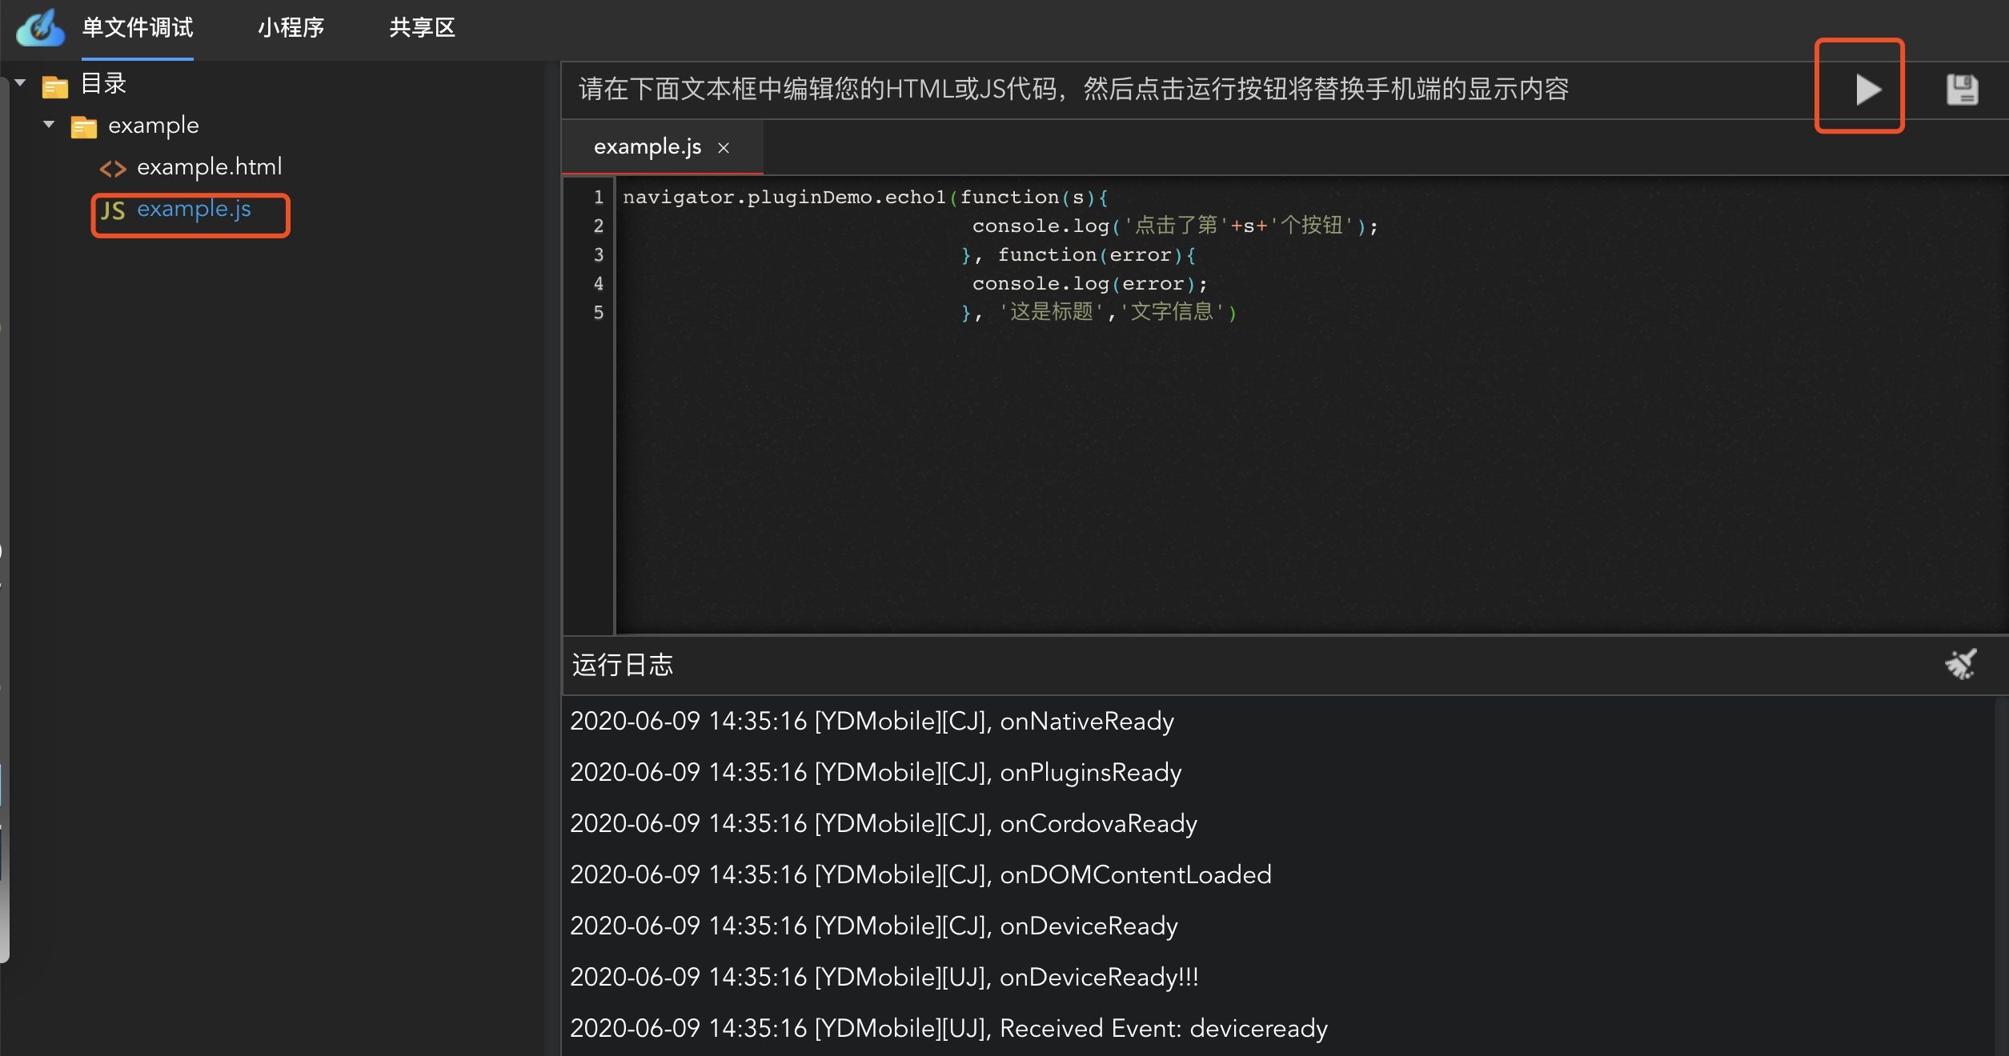The image size is (2009, 1056).
Task: Select the 目录 root label
Action: pyautogui.click(x=104, y=83)
